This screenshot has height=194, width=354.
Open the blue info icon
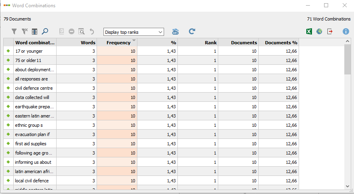[346, 31]
